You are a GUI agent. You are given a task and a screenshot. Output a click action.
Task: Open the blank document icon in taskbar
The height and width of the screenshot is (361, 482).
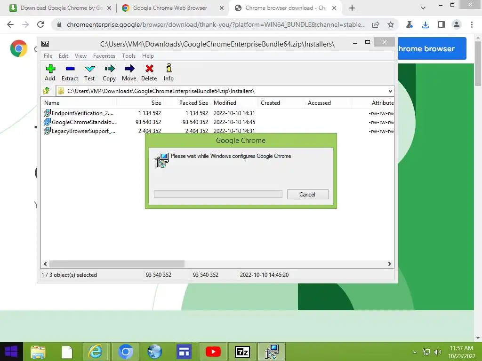(67, 352)
